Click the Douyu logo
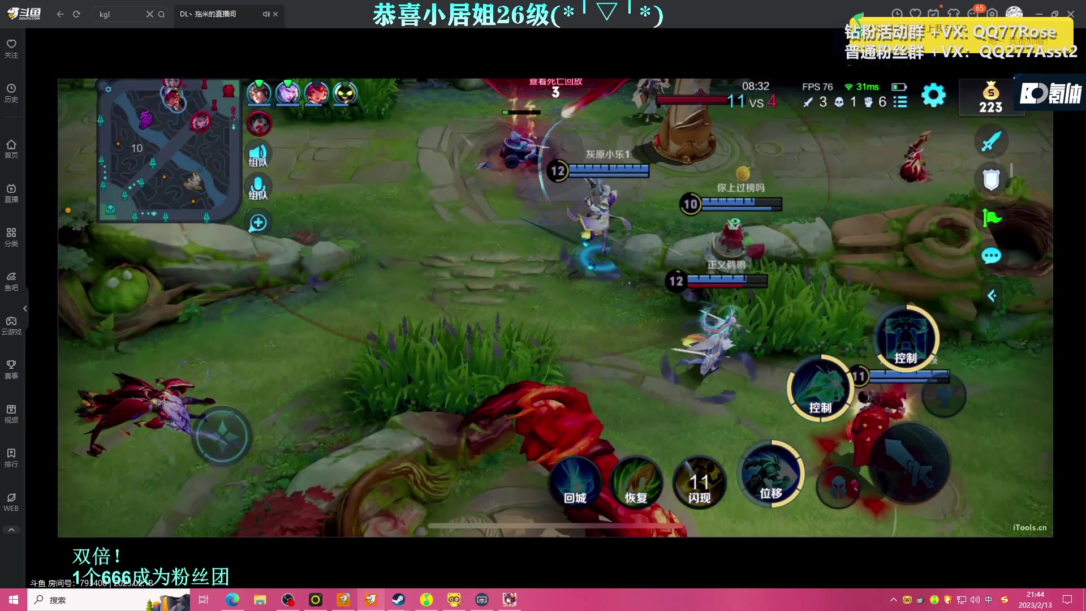 point(24,14)
